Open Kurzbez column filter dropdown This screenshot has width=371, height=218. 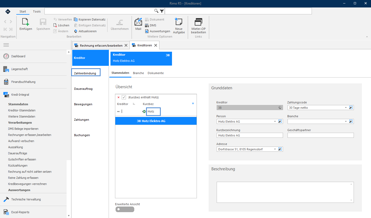pos(193,104)
